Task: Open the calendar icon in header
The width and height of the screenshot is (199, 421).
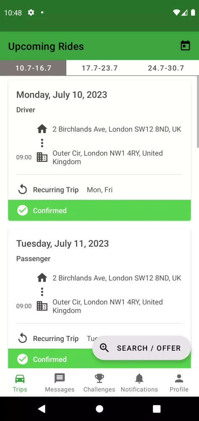Action: click(x=185, y=45)
